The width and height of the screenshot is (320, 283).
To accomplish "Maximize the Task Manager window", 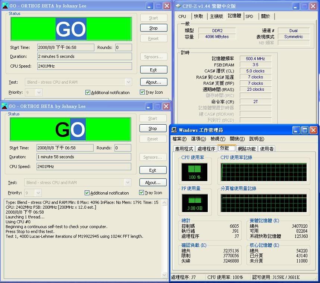I will (x=305, y=130).
